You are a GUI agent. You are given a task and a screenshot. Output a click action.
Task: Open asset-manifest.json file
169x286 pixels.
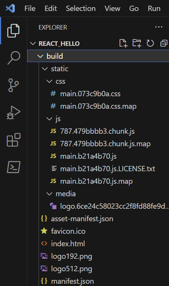tap(82, 219)
